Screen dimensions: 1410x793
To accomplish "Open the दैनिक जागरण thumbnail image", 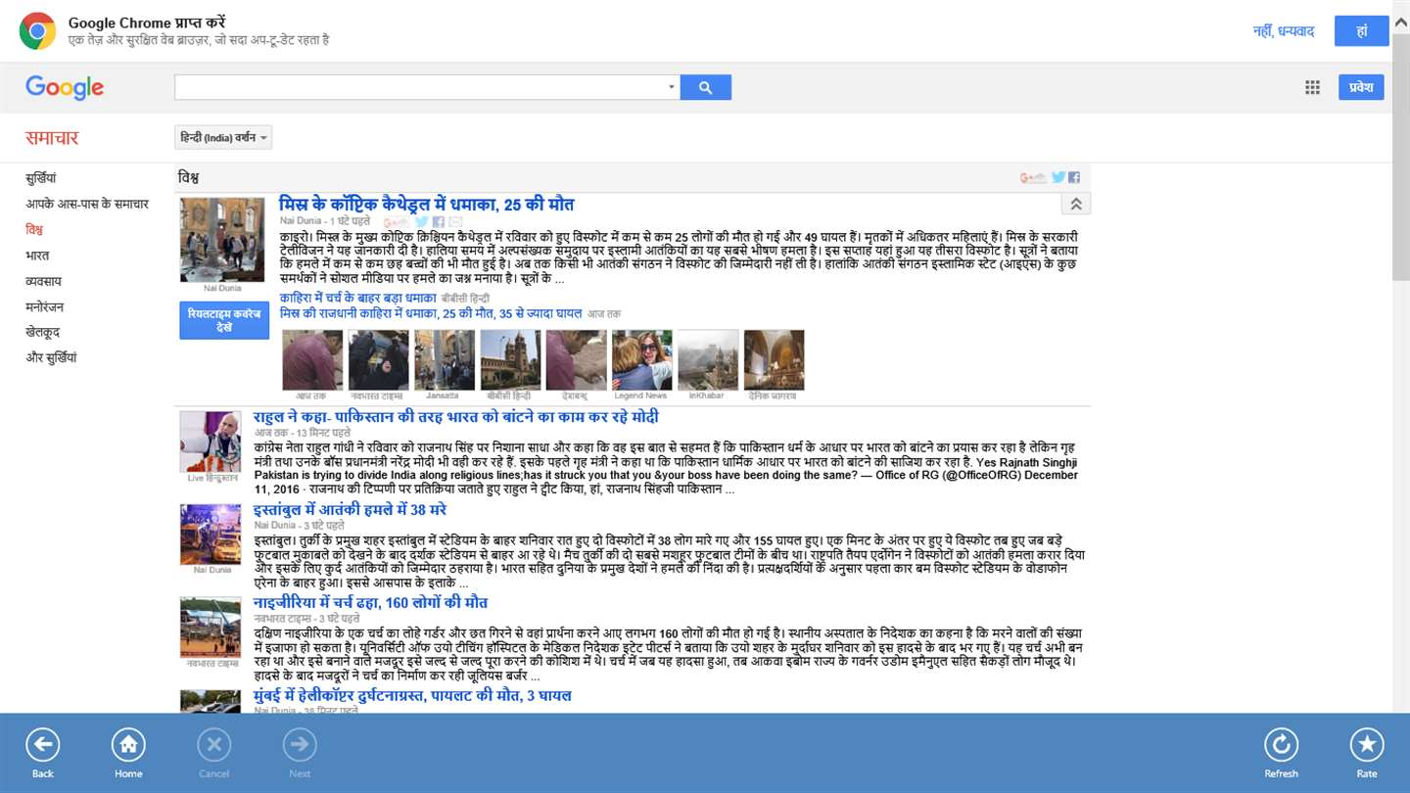I will (x=774, y=360).
